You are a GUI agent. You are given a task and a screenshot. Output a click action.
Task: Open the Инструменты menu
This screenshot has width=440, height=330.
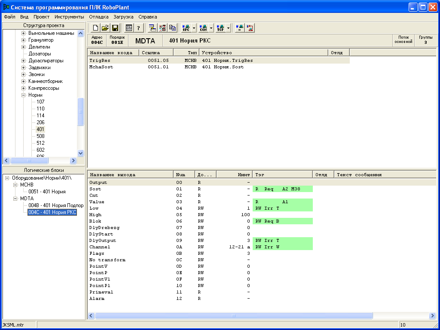pyautogui.click(x=69, y=17)
